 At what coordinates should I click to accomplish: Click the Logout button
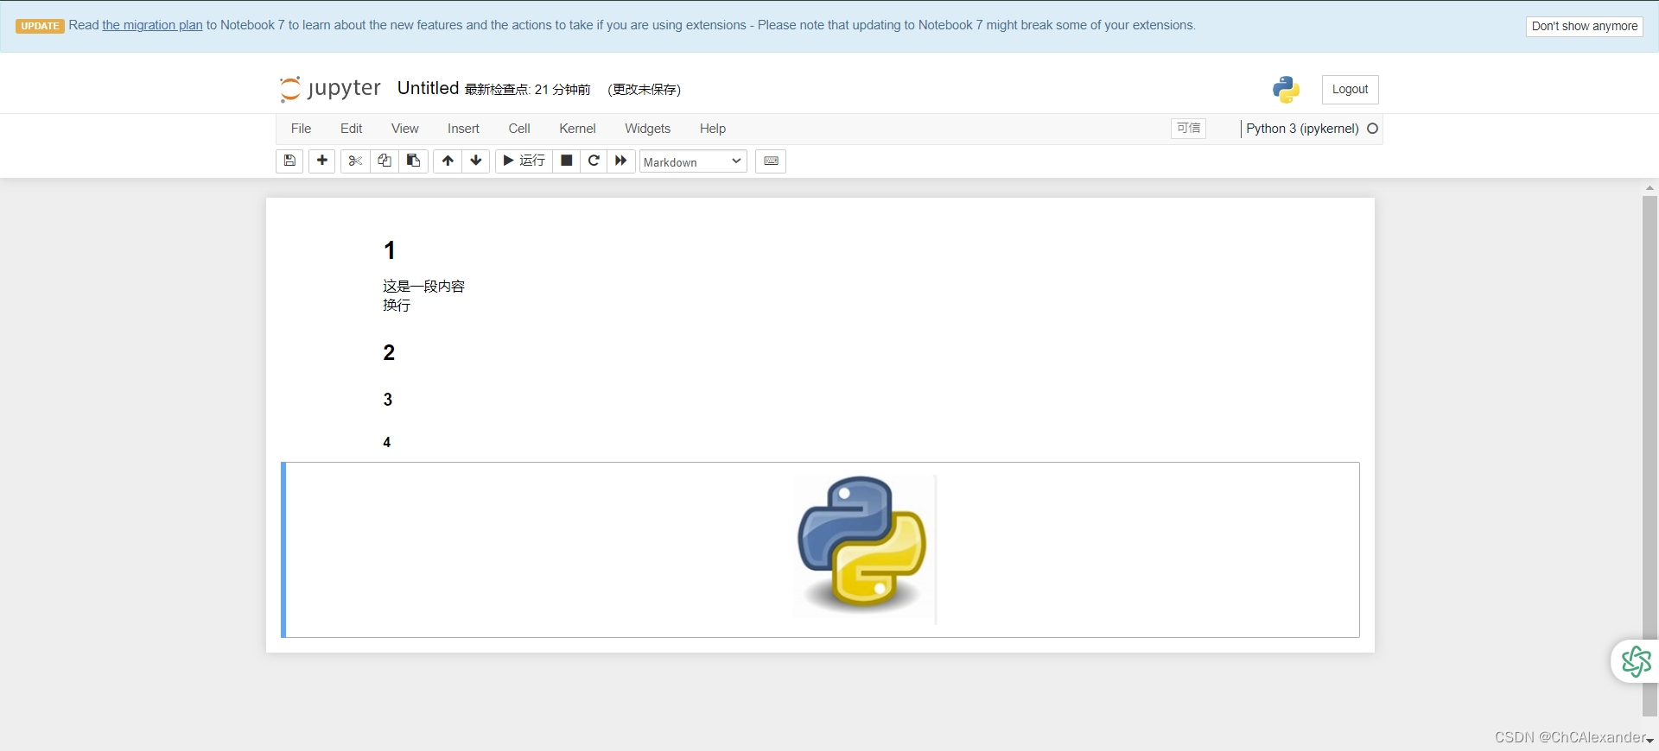click(x=1350, y=90)
